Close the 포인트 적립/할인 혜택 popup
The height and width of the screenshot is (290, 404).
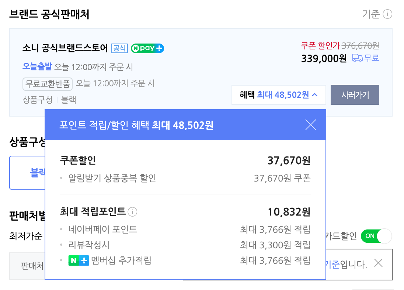(310, 125)
